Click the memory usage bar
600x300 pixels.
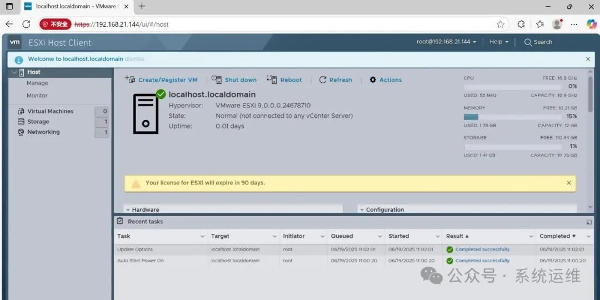coord(513,117)
